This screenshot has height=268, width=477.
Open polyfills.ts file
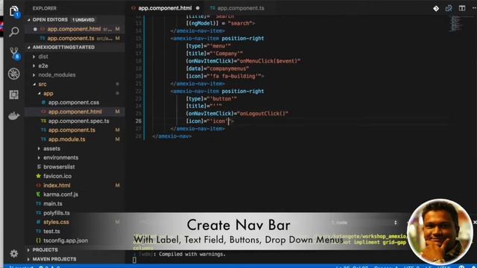57,213
